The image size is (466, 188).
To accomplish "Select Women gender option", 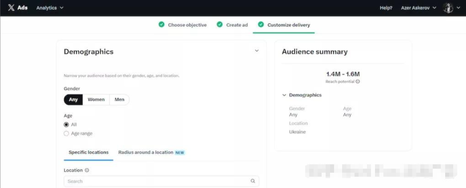I will click(96, 99).
